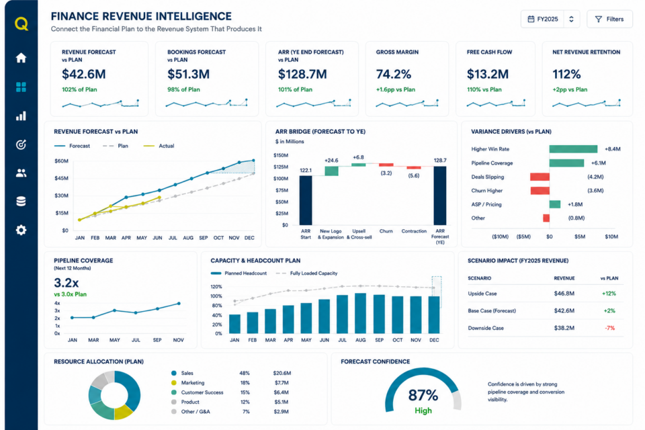Click the green Higher Win Rate +8.4M bar
The width and height of the screenshot is (645, 430).
tap(573, 149)
